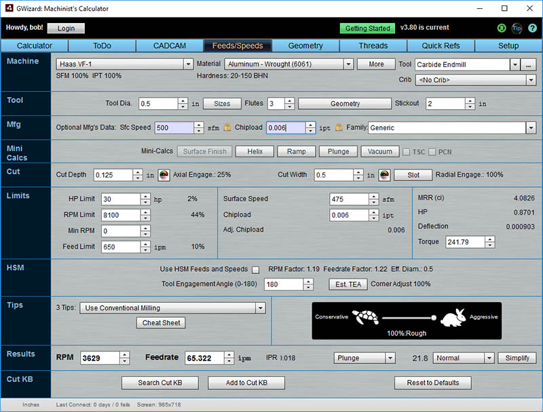543x412 pixels.
Task: Click the Tool Dia. input field
Action: pyautogui.click(x=158, y=104)
